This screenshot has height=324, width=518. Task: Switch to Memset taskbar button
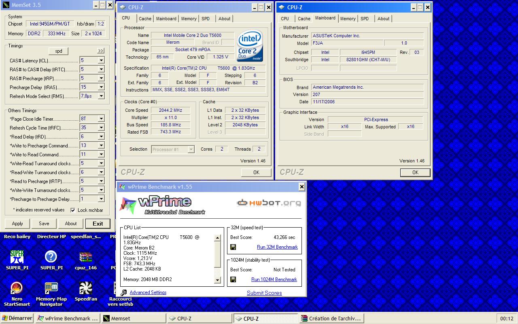point(133,318)
